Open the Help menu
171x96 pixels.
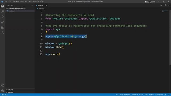(x=42, y=2)
